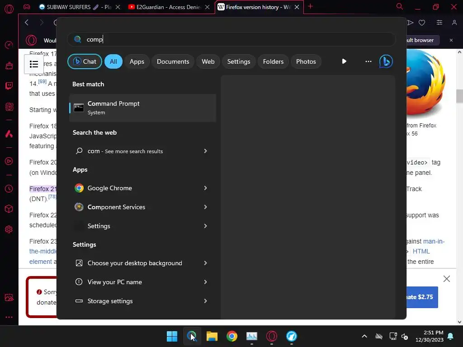Open View your PC name setting
This screenshot has width=463, height=347.
point(142,282)
